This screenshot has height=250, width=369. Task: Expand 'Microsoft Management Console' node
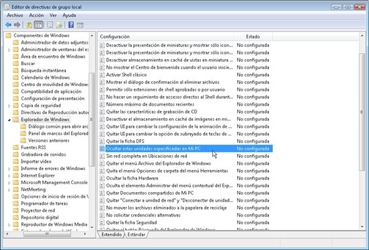[x=9, y=183]
